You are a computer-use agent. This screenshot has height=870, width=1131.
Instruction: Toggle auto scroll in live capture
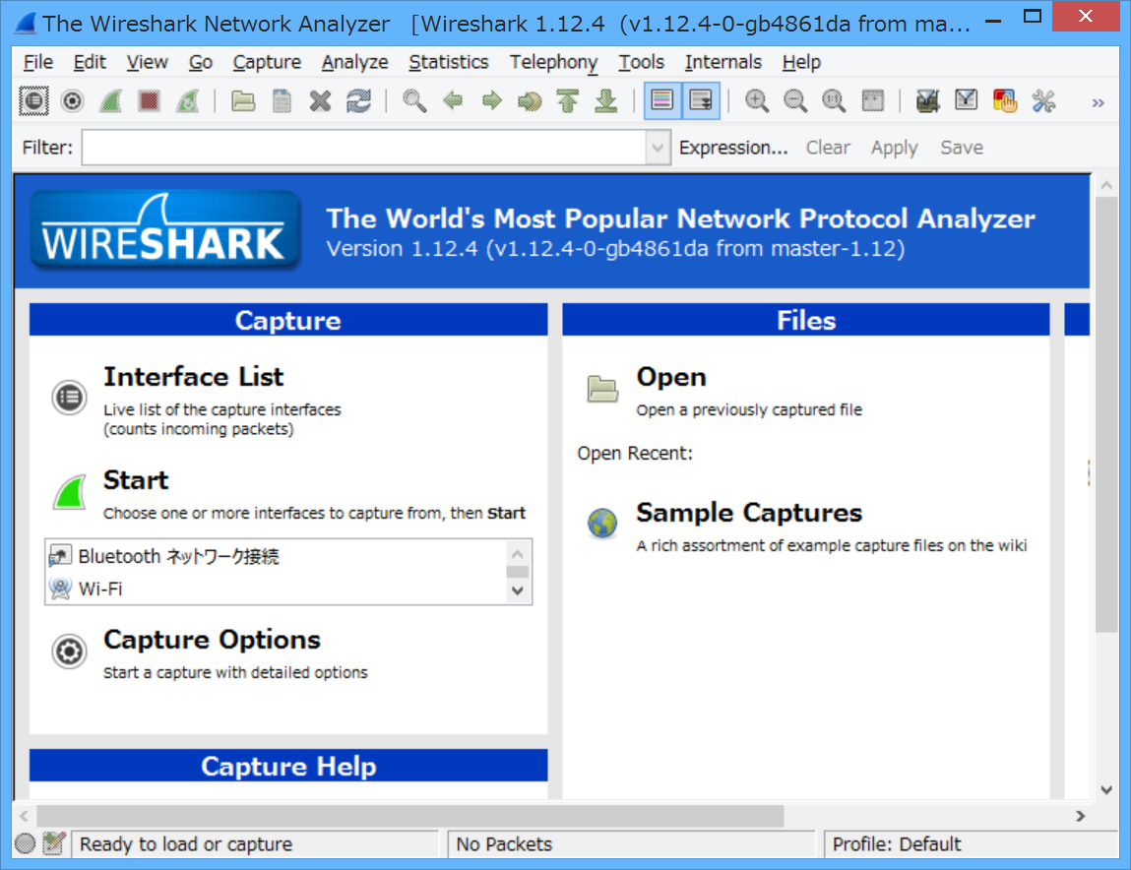699,100
